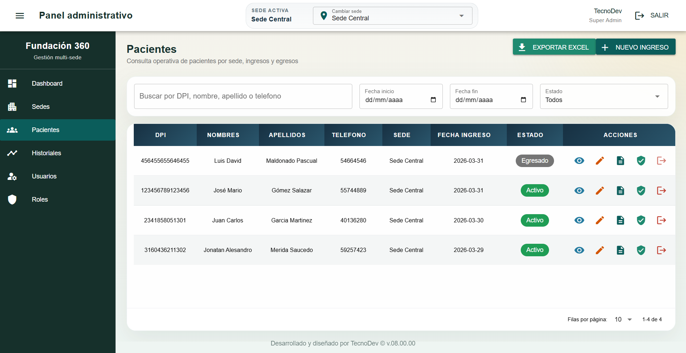View details of patient Luis David
This screenshot has height=353, width=686.
pyautogui.click(x=579, y=161)
